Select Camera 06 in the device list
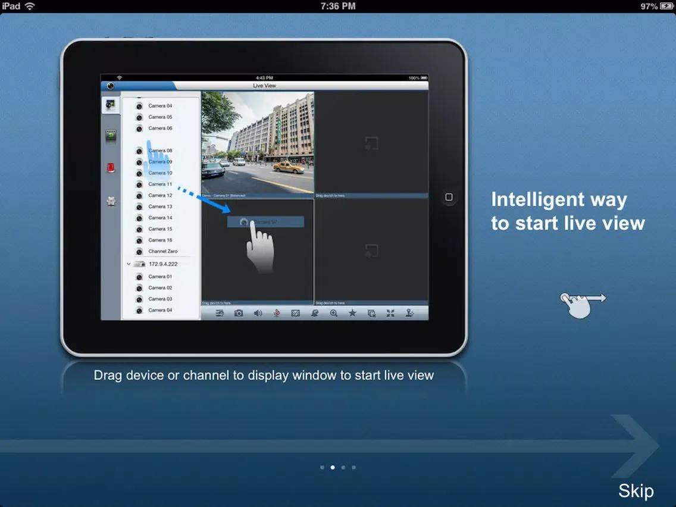The width and height of the screenshot is (676, 507). pos(161,128)
